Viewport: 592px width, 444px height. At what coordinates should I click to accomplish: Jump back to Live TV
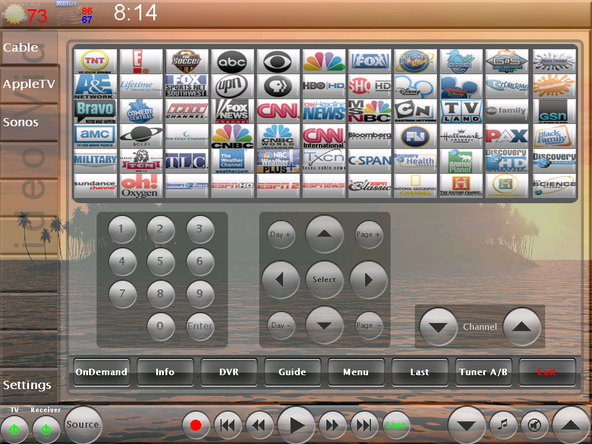(x=396, y=425)
